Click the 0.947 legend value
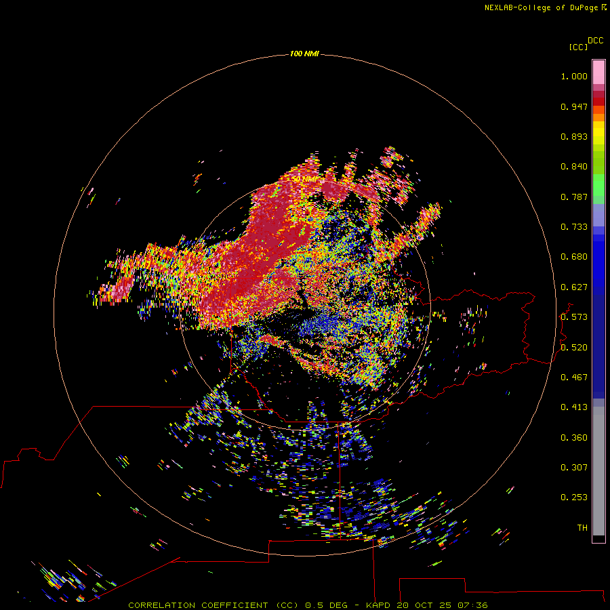610x610 pixels. (x=574, y=106)
